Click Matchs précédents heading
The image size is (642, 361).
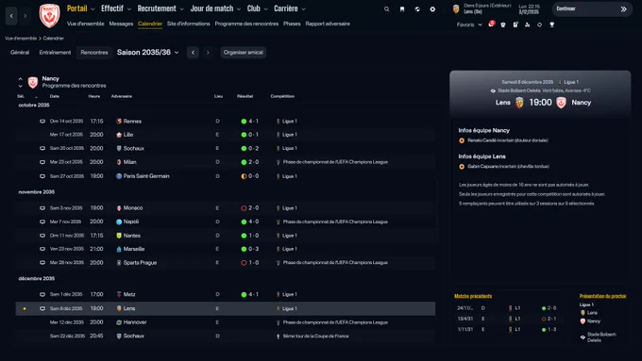[x=473, y=296]
